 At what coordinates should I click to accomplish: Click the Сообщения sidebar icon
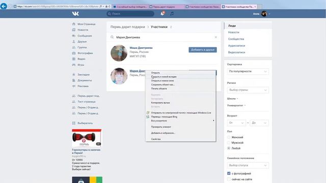(73, 36)
